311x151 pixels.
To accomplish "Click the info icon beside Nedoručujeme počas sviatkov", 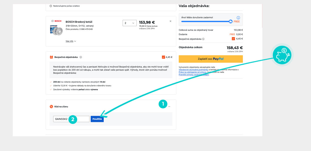I will [x=51, y=6].
